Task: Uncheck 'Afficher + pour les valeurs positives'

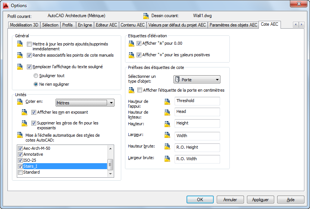Action: [139, 55]
